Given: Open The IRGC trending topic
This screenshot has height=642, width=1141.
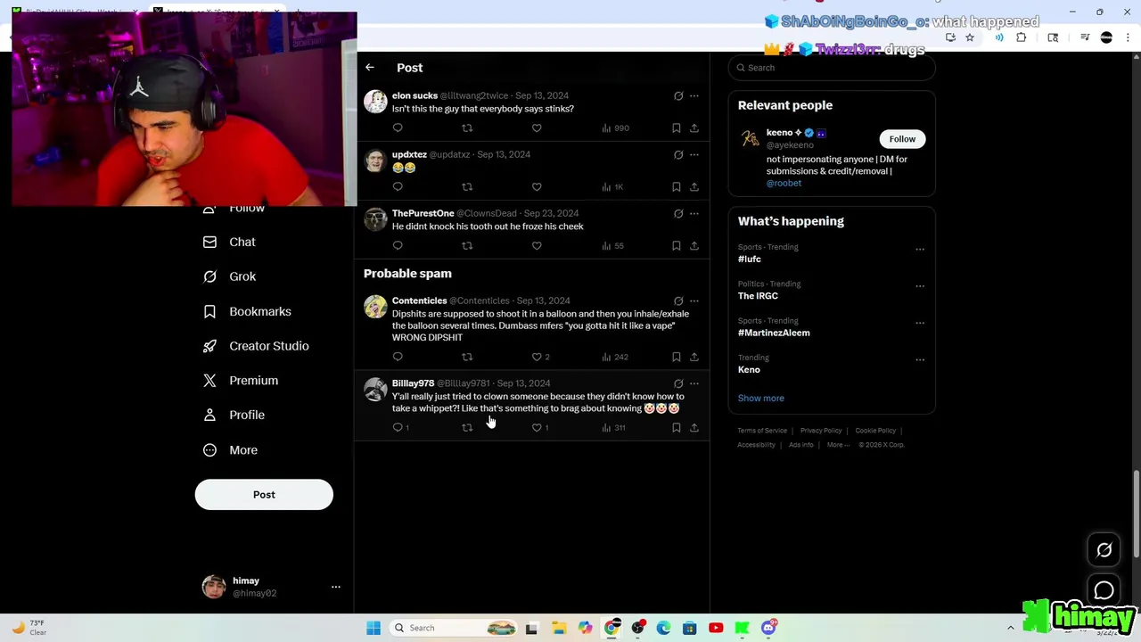Looking at the screenshot, I should pyautogui.click(x=758, y=296).
